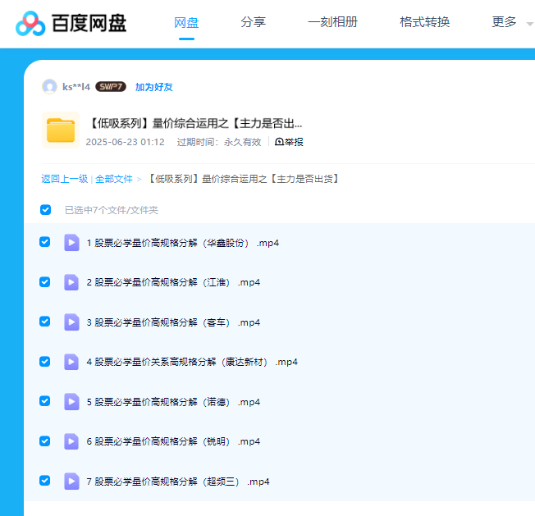Click video icon for file 7 超频三
535x516 pixels.
point(71,482)
